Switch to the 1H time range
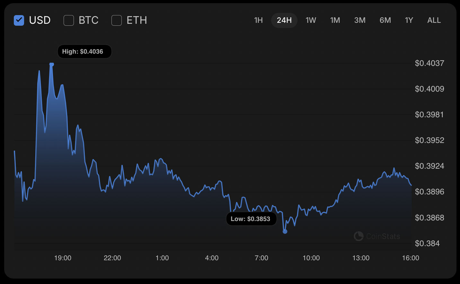This screenshot has height=284, width=460. tap(258, 20)
